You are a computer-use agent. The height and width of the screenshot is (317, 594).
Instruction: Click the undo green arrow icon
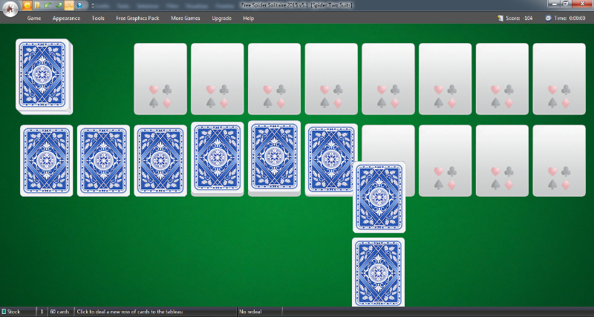point(48,5)
